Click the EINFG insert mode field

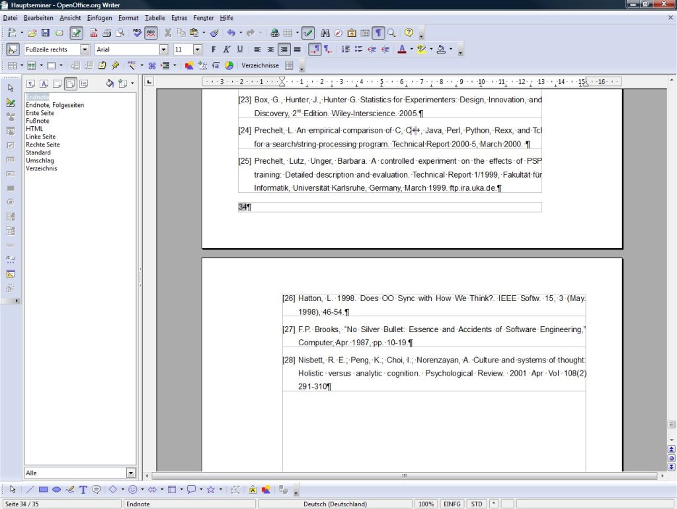coord(452,504)
